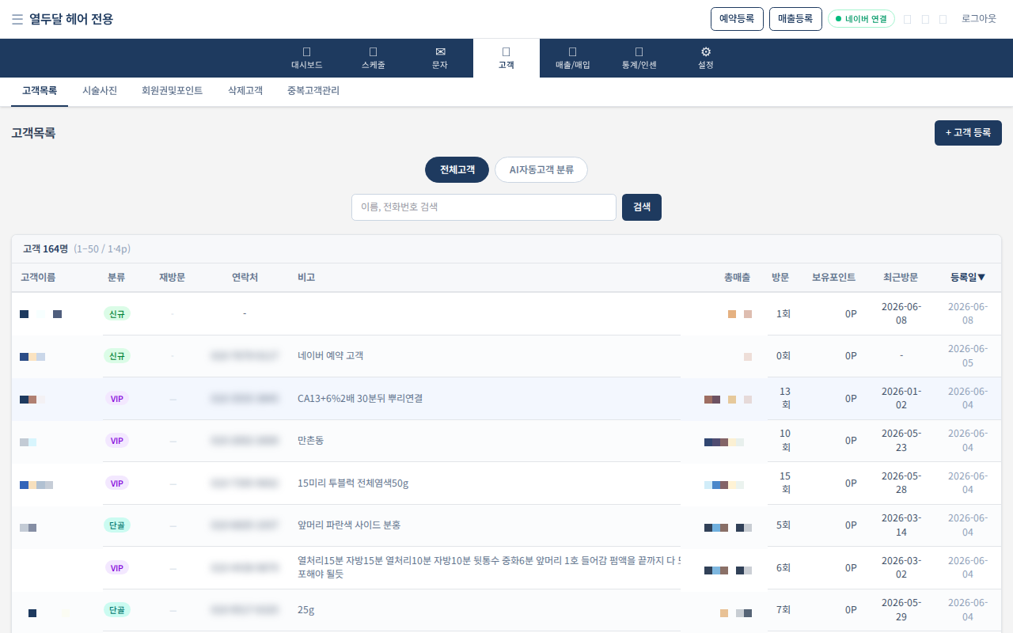
Task: Click the 고객이름 column header
Action: 38,278
